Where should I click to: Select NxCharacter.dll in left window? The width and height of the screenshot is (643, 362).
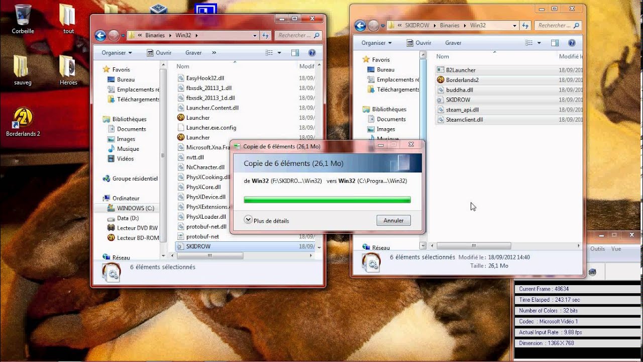point(205,167)
